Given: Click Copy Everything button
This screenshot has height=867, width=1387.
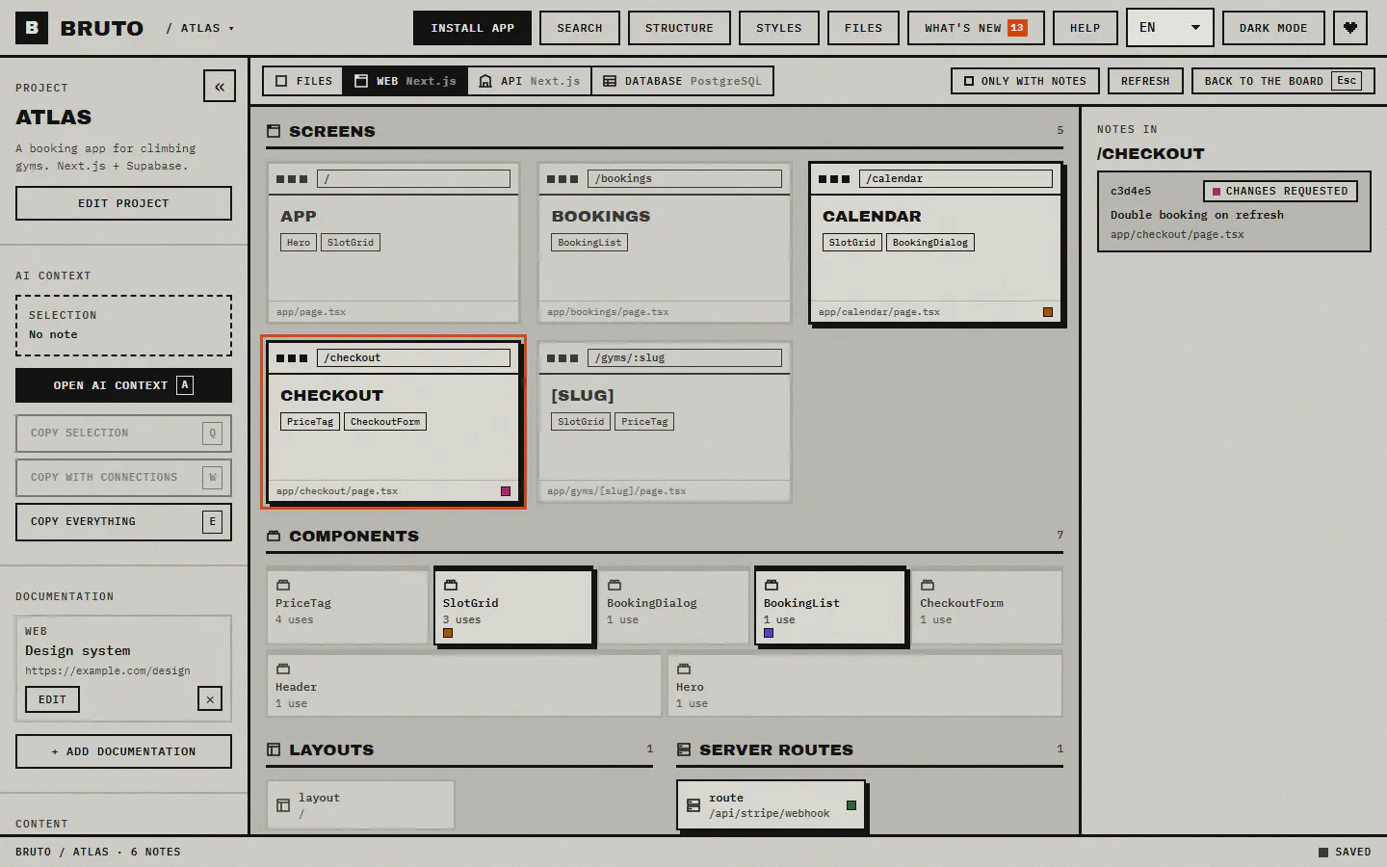Looking at the screenshot, I should 123,522.
